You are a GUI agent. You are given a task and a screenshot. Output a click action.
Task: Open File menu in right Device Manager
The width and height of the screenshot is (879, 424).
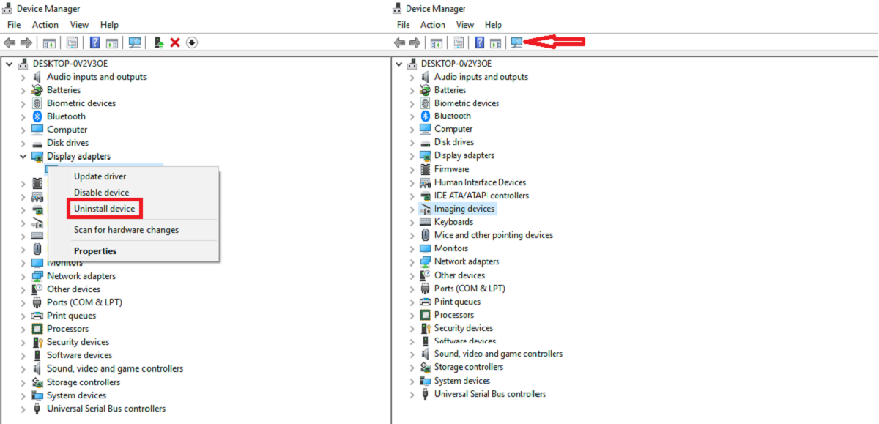pos(404,25)
